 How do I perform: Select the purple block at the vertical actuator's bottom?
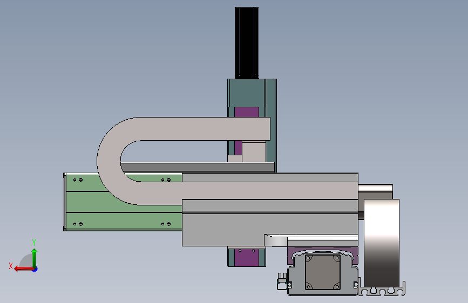(247, 257)
